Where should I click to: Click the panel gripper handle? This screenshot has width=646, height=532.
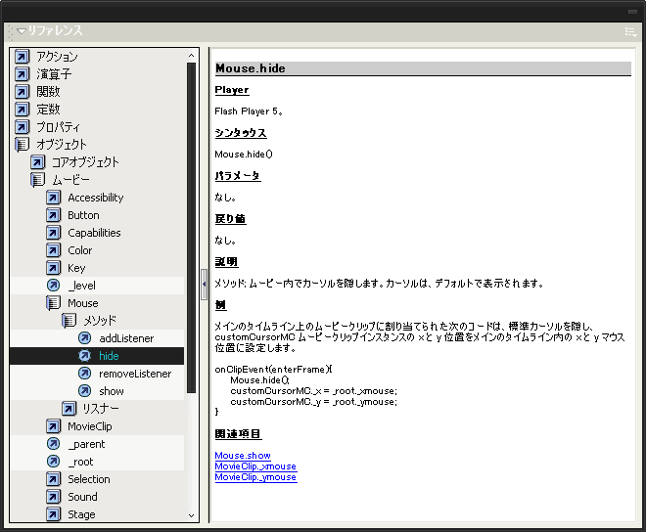coord(11,32)
